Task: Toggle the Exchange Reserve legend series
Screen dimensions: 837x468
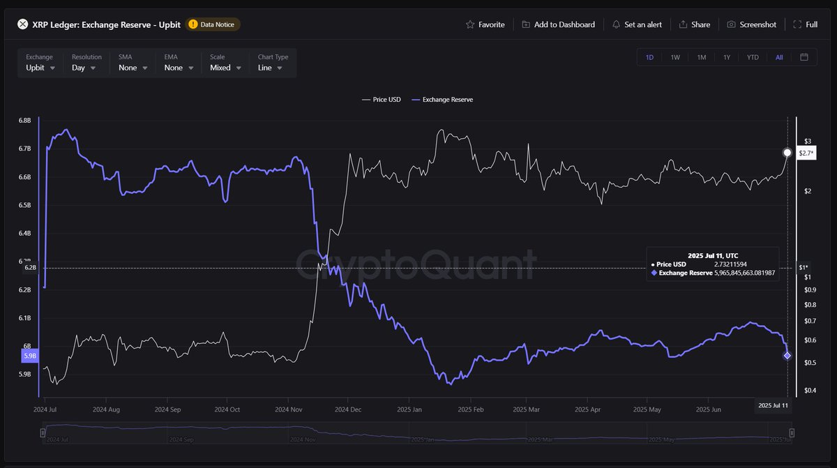Action: click(442, 100)
